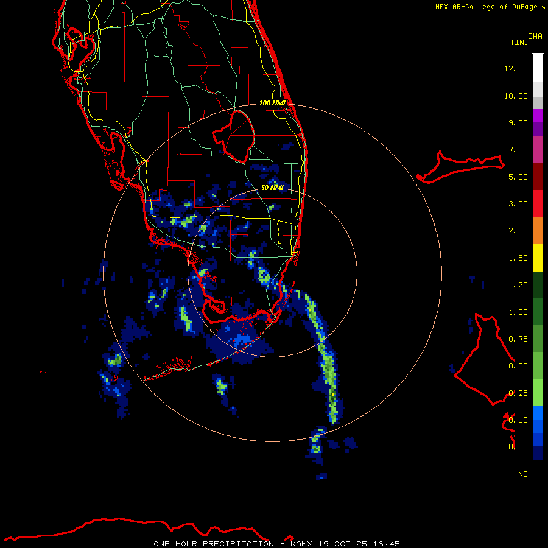
Task: Click the 3.00 legend value
Action: [518, 204]
